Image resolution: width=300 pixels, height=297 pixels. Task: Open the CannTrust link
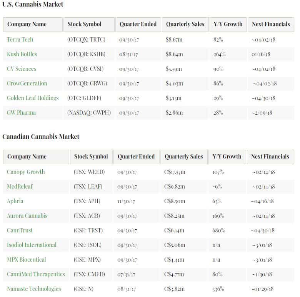[x=20, y=230]
